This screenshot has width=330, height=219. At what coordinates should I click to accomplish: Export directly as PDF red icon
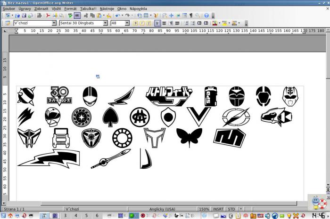coord(48,16)
